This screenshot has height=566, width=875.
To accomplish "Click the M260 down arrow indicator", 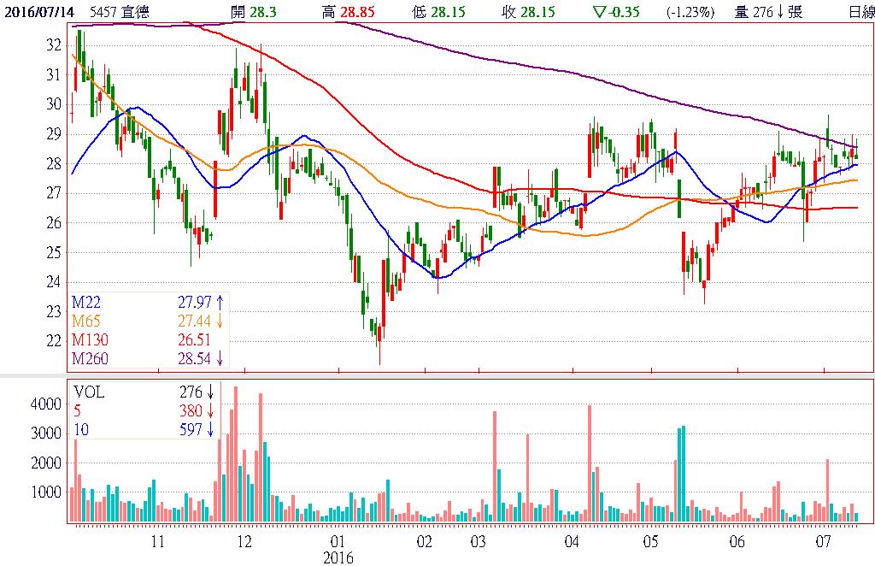I will tap(220, 357).
